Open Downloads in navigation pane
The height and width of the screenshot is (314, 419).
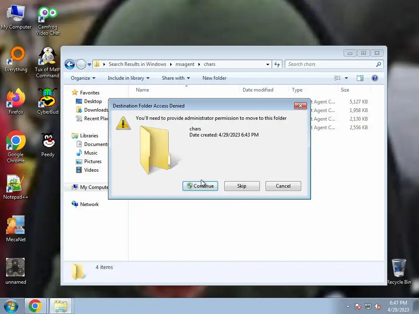point(92,110)
